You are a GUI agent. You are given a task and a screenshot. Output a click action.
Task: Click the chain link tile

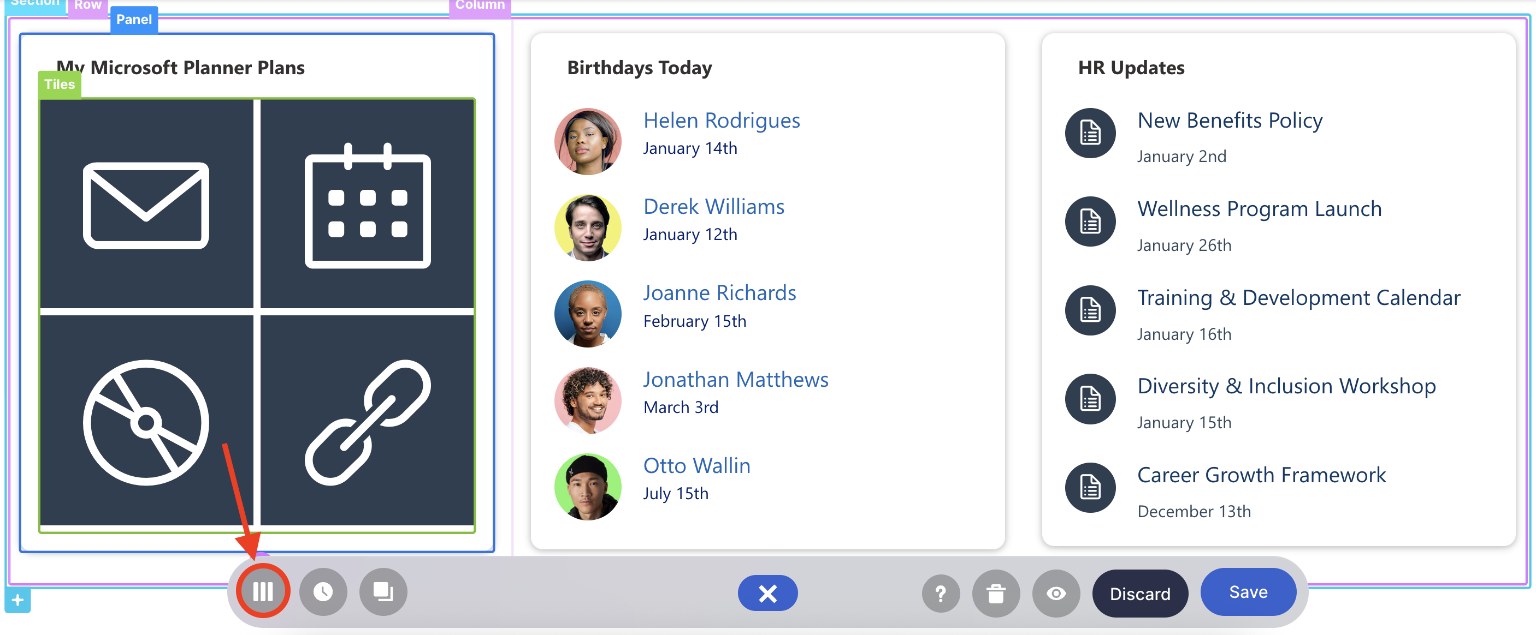pyautogui.click(x=367, y=422)
